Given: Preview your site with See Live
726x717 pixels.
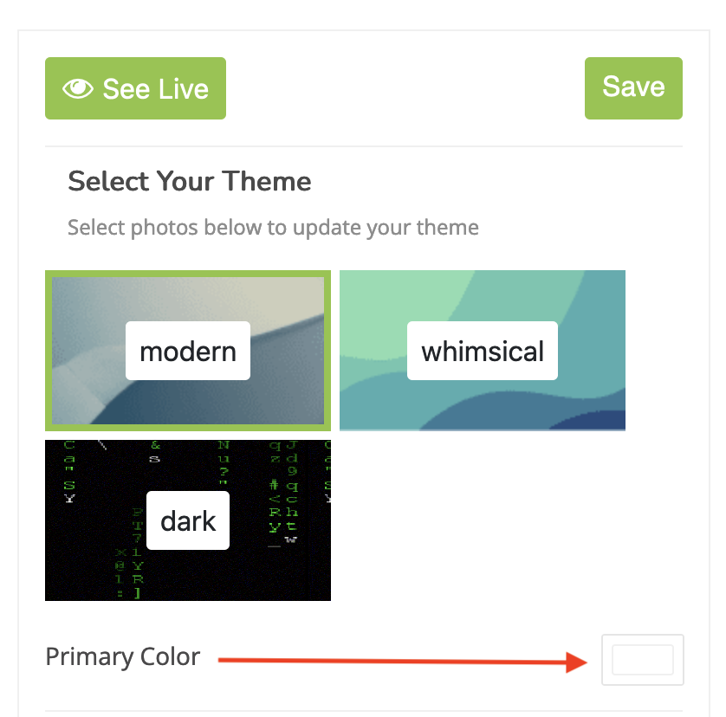Looking at the screenshot, I should [135, 87].
